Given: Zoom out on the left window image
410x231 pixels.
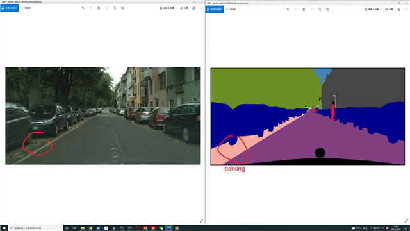Looking at the screenshot, I should [x=91, y=8].
